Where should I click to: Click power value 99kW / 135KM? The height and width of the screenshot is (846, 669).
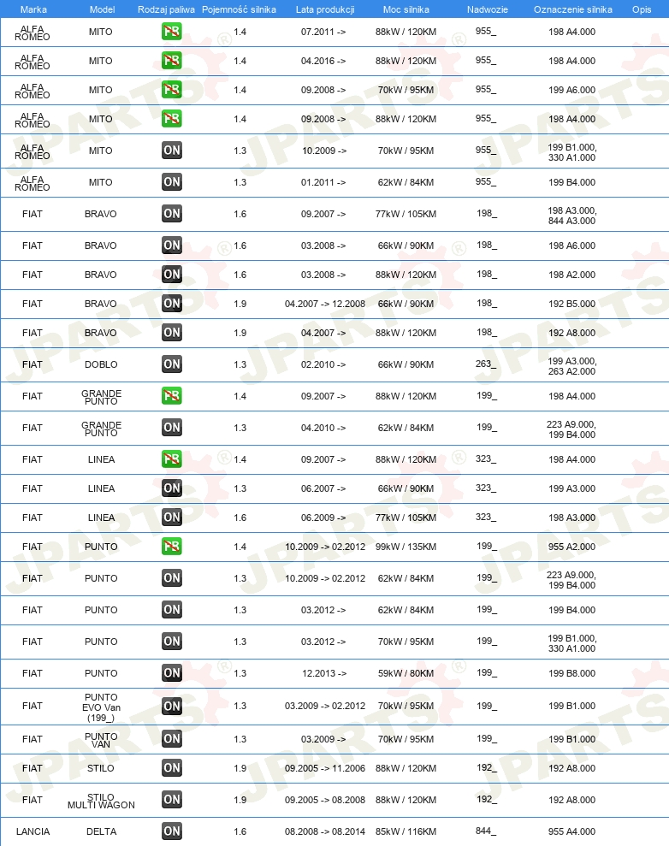pos(406,547)
